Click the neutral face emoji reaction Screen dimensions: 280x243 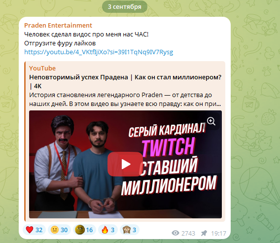tap(59, 230)
